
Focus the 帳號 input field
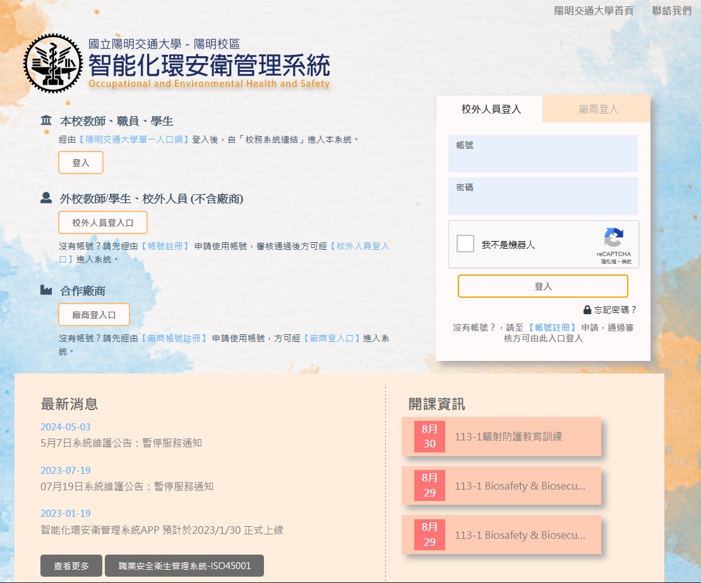[542, 154]
